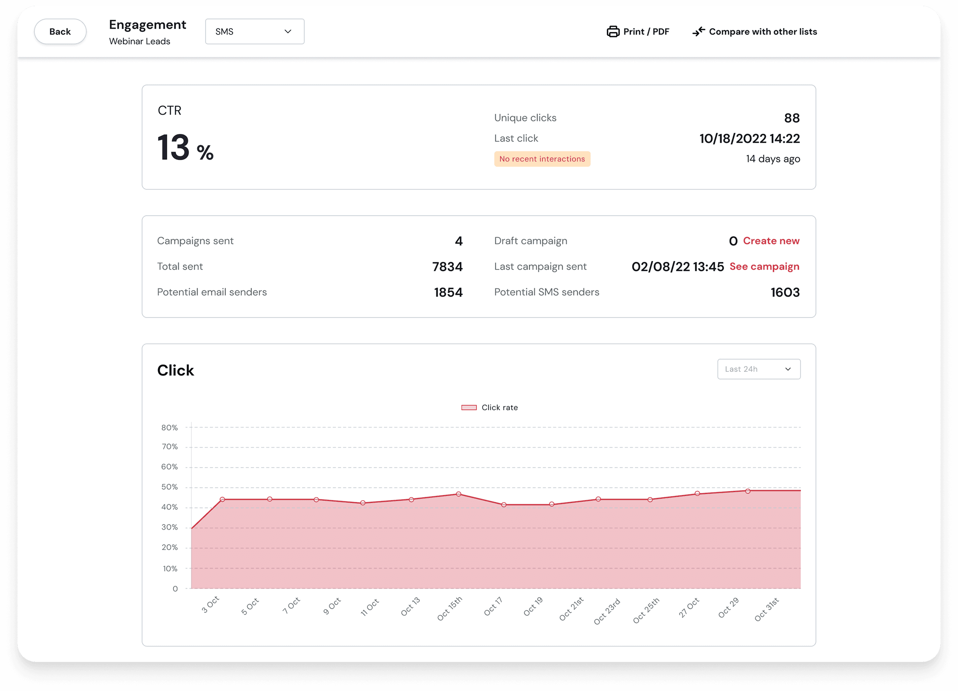The height and width of the screenshot is (691, 958).
Task: Click the Oct 29 peak data point
Action: (748, 491)
